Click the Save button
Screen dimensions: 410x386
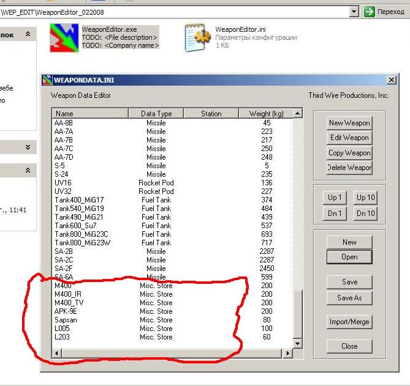click(x=349, y=282)
